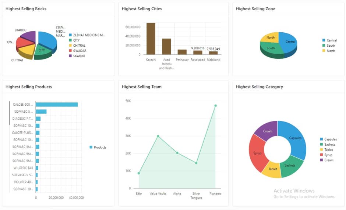This screenshot has width=346, height=210.
Task: Select the purple SKARDU slice in Bricks pie
Action: [x=29, y=36]
